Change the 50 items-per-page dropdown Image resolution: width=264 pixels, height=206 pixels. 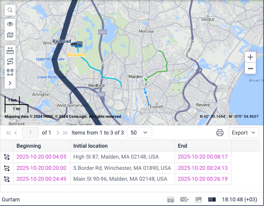pos(139,133)
